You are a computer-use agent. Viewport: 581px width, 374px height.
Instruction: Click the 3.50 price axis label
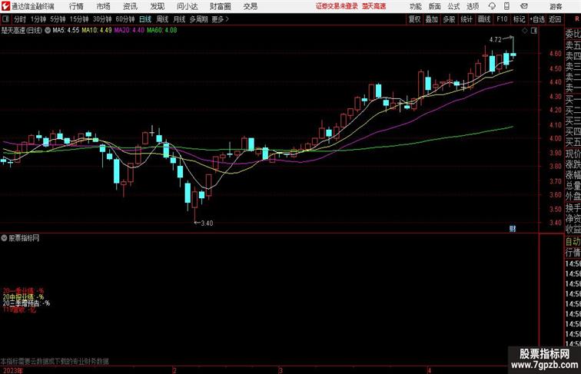click(556, 209)
